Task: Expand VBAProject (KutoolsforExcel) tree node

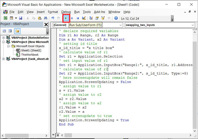Action: point(3,37)
